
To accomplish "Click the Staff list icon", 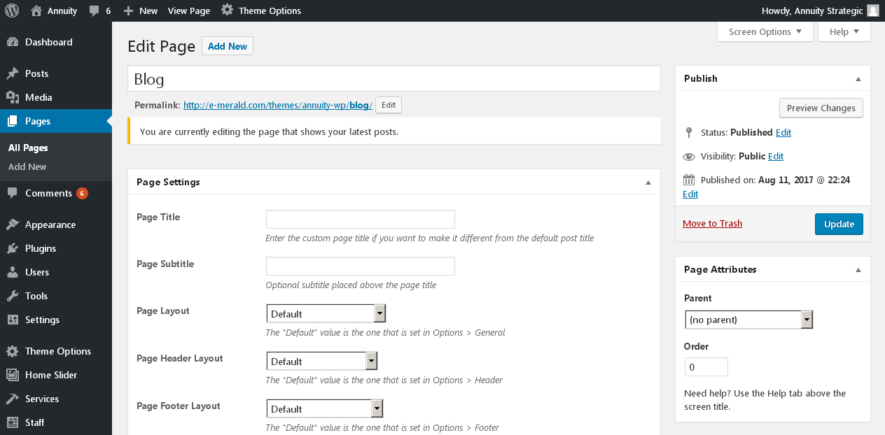I will [13, 422].
